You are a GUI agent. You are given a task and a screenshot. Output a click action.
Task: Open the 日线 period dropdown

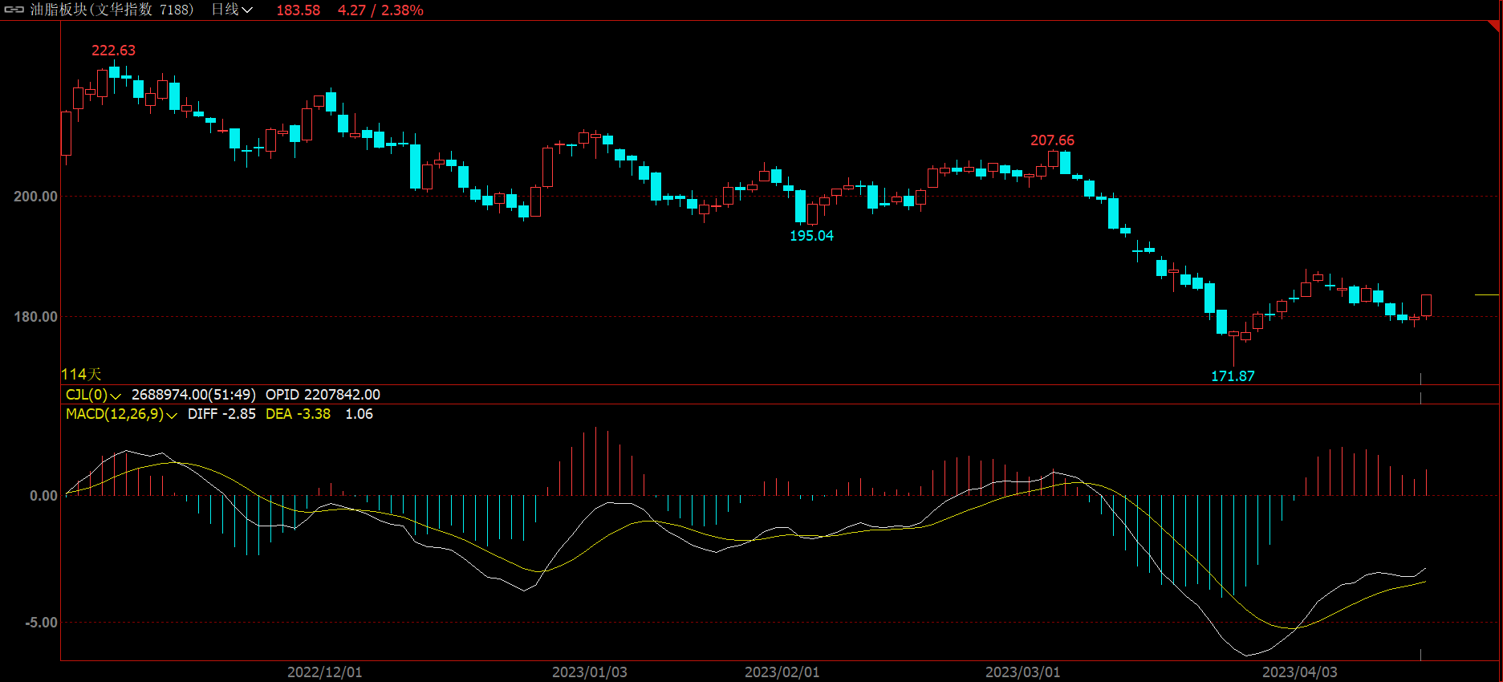(x=232, y=10)
